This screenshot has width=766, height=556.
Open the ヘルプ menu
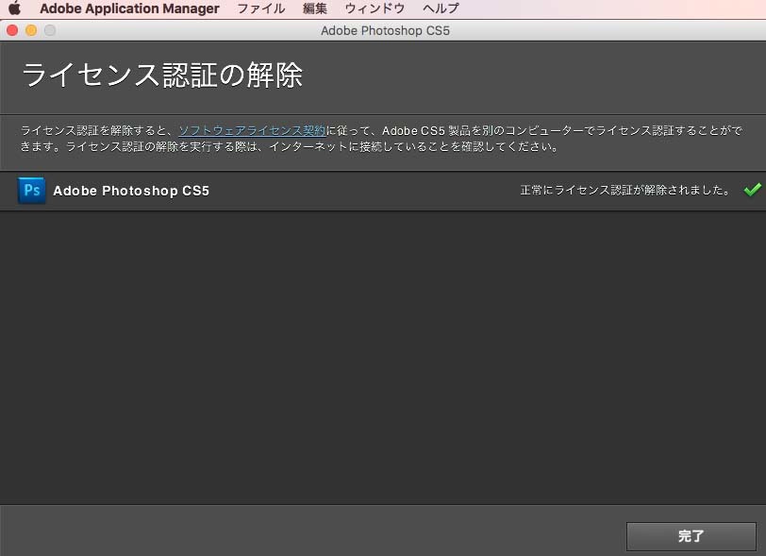pos(441,8)
